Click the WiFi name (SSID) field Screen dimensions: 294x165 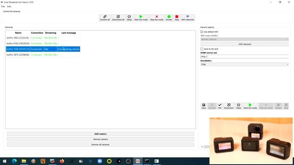(244, 39)
